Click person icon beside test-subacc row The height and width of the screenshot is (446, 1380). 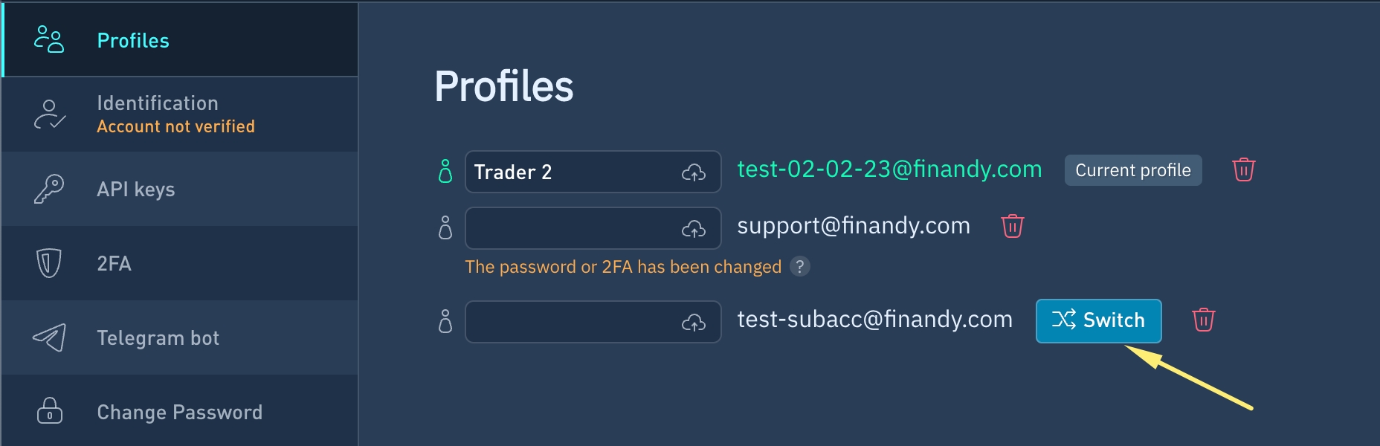click(445, 321)
